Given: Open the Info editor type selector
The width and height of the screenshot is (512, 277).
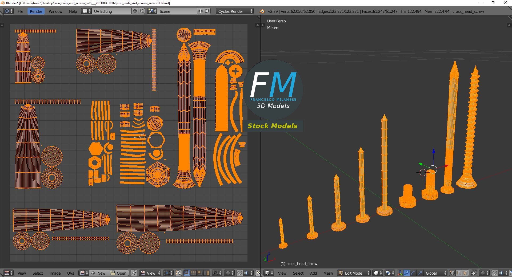Looking at the screenshot, I should 9,11.
